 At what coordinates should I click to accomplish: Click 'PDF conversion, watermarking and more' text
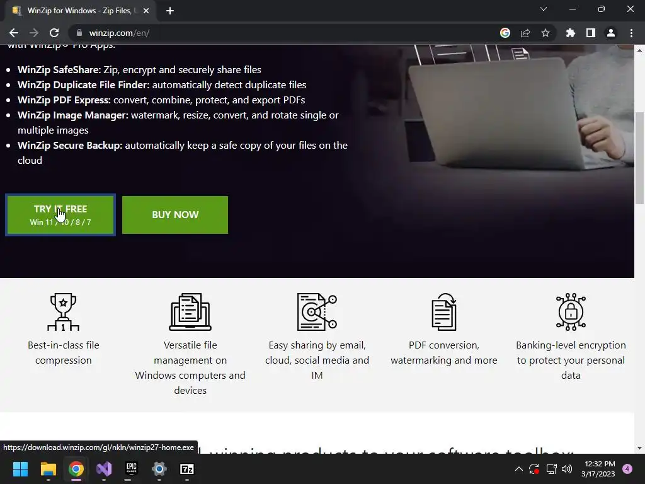click(x=444, y=353)
